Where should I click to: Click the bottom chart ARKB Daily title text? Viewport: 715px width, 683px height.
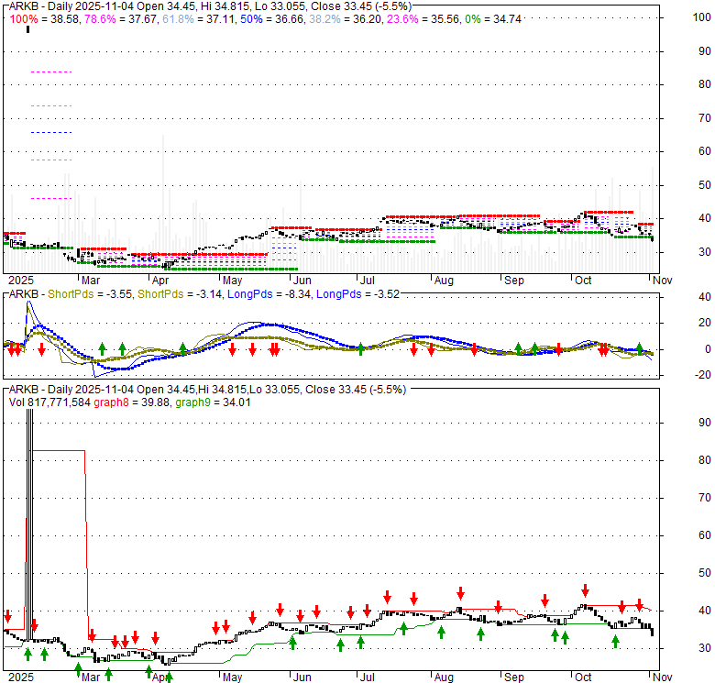[207, 390]
